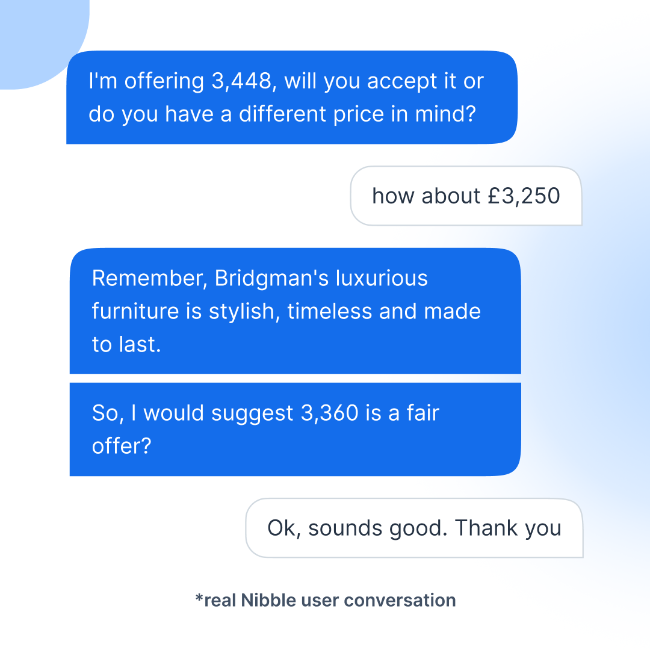The height and width of the screenshot is (650, 650).
Task: Click the words "Thank you" in last reply
Action: tap(508, 528)
